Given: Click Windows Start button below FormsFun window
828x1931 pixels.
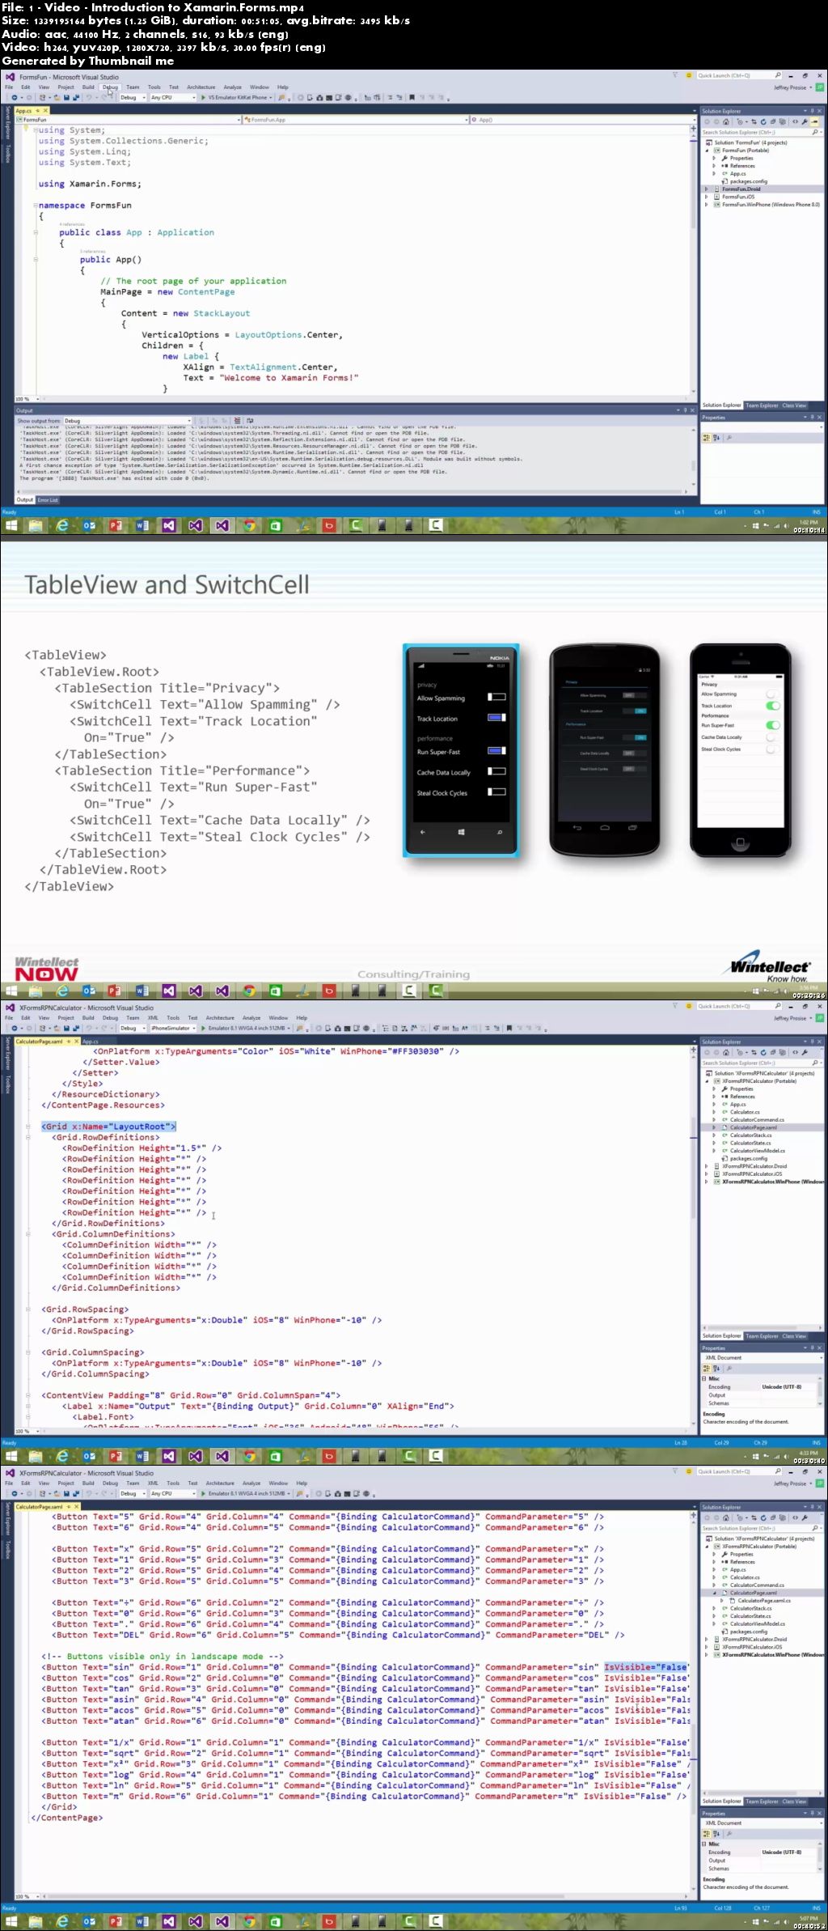Looking at the screenshot, I should [x=11, y=525].
